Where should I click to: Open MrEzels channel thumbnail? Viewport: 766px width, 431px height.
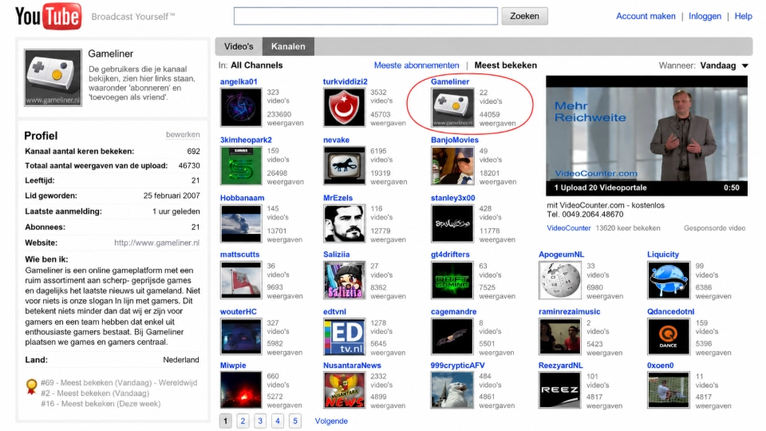click(x=345, y=223)
